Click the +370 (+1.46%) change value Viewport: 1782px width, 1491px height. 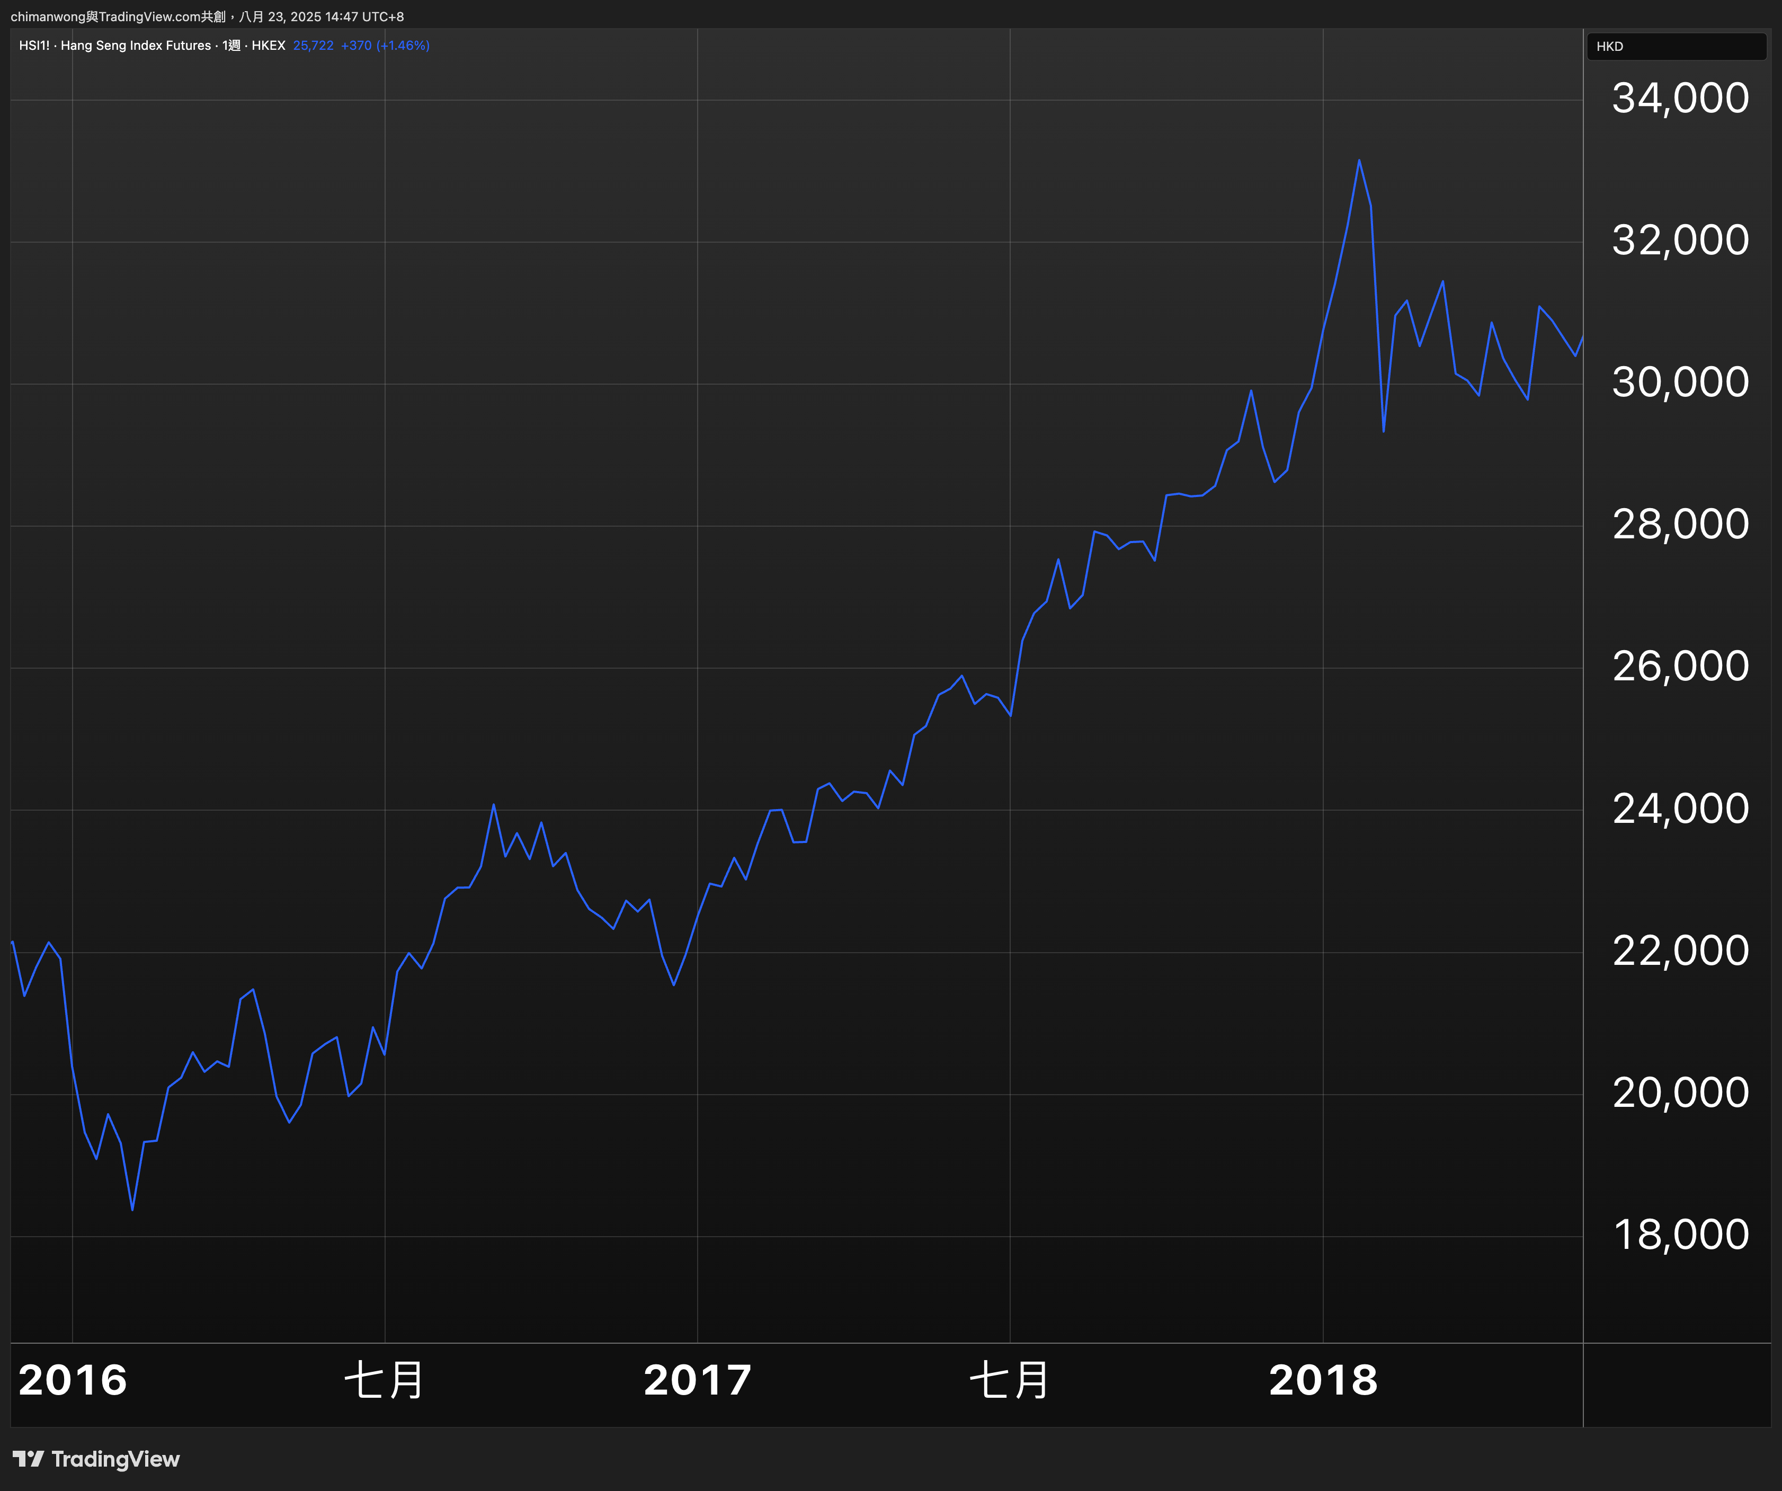[x=385, y=46]
